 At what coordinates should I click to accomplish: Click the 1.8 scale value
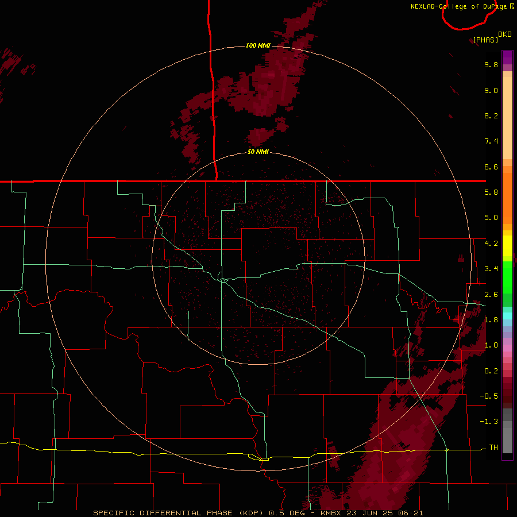(x=491, y=320)
